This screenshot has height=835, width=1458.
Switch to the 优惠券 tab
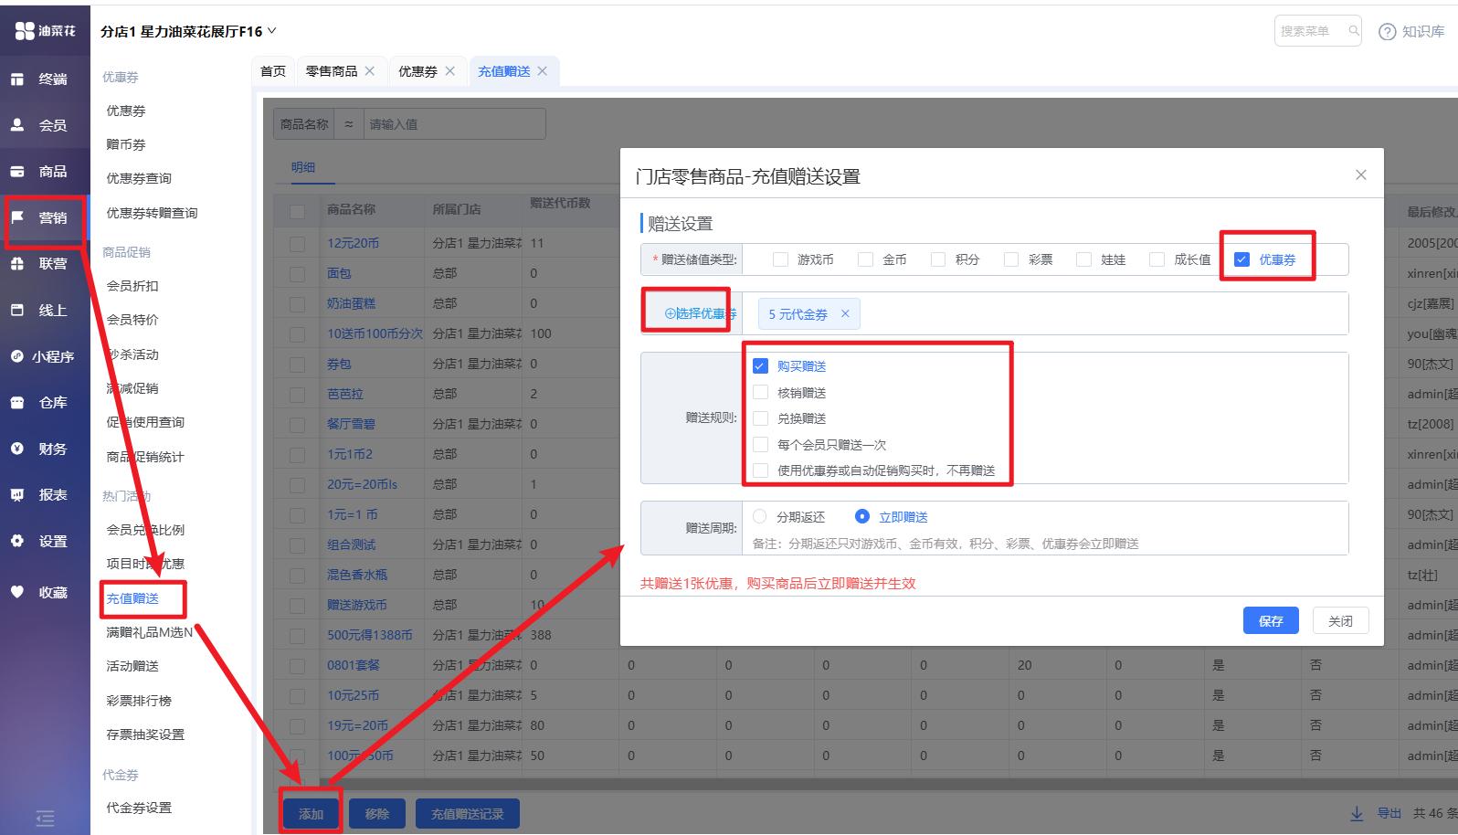click(417, 71)
